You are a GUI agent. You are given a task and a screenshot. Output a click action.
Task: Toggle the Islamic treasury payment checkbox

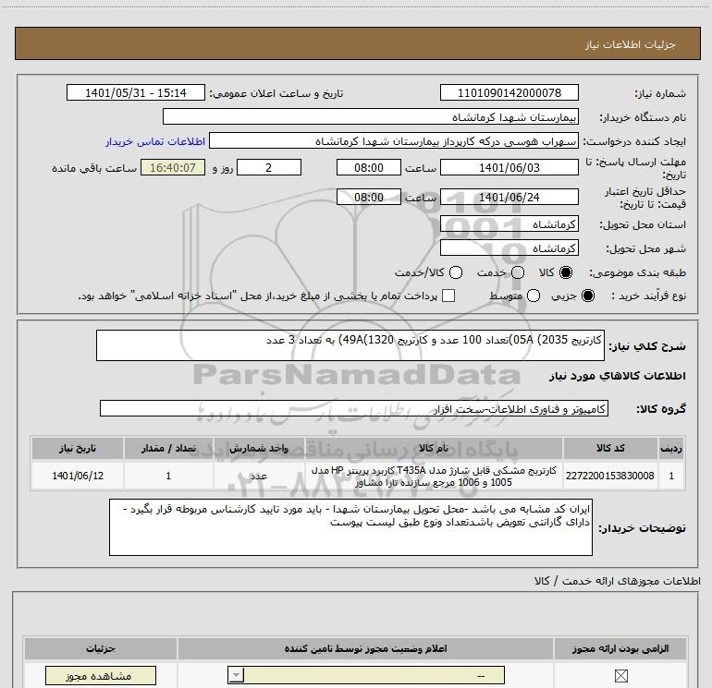[x=448, y=296]
